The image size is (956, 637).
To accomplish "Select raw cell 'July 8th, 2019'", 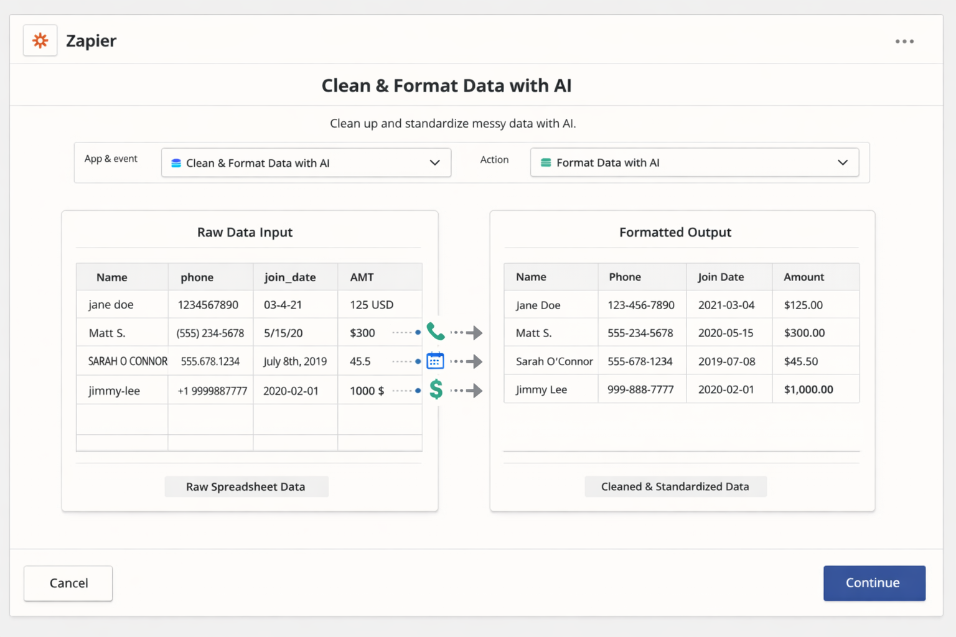I will tap(296, 361).
